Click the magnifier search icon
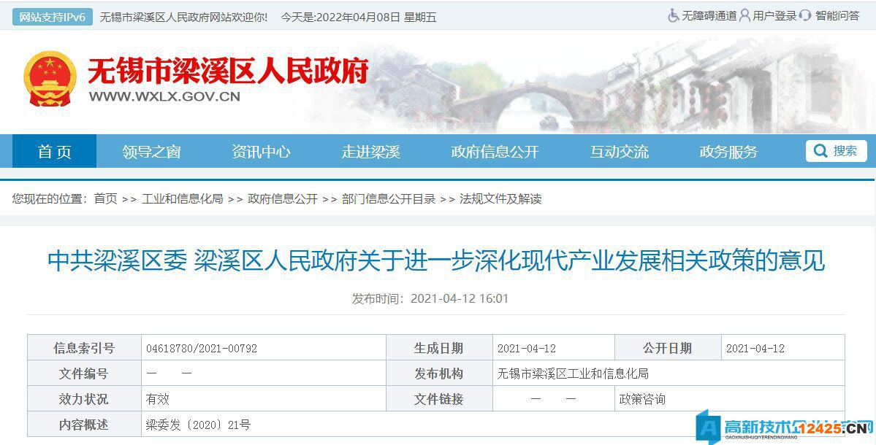 tap(820, 150)
